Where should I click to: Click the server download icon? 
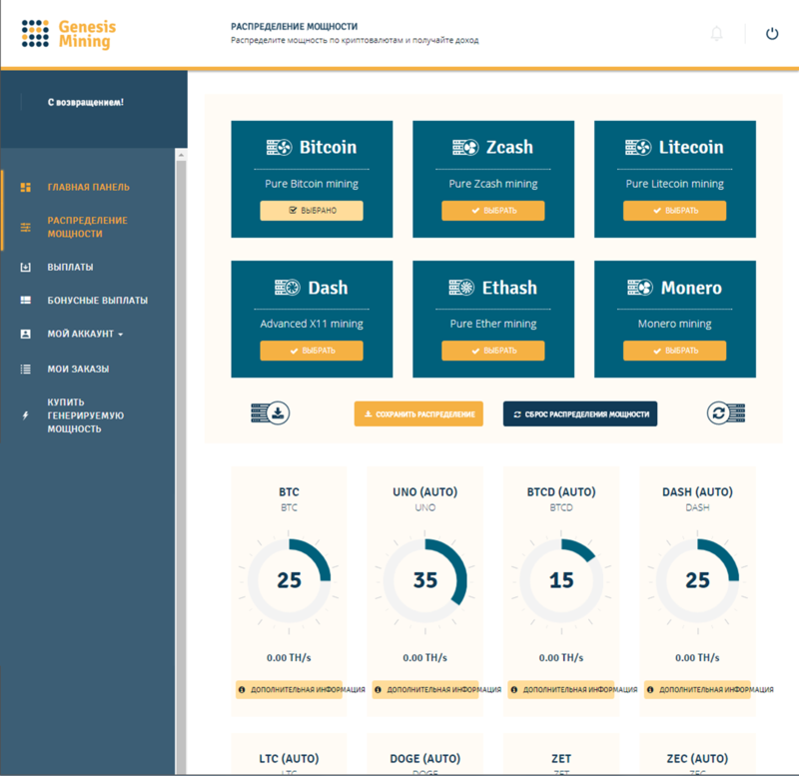pos(271,412)
